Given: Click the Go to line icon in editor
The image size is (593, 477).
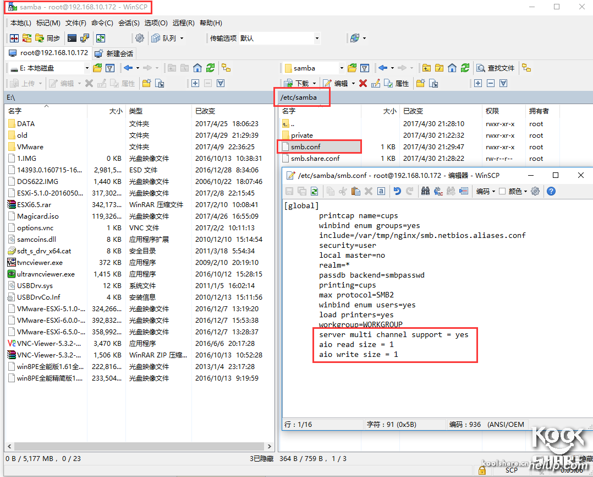Looking at the screenshot, I should 464,191.
